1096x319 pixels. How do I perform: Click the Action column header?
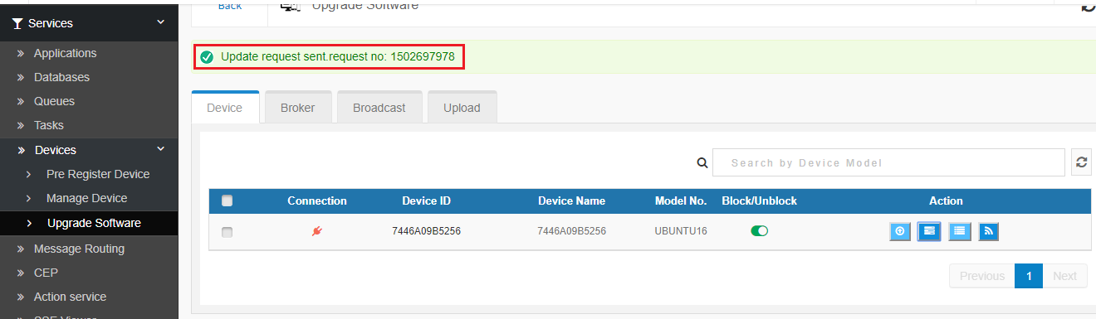946,201
